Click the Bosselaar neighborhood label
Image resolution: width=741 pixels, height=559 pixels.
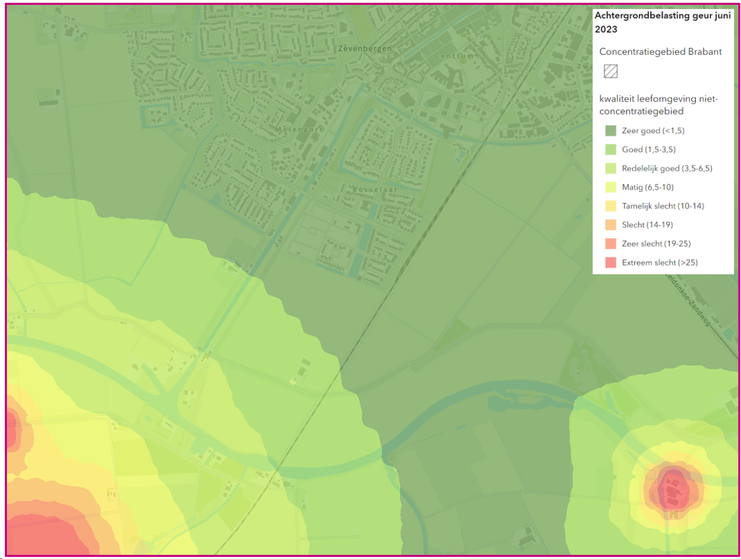tap(375, 189)
